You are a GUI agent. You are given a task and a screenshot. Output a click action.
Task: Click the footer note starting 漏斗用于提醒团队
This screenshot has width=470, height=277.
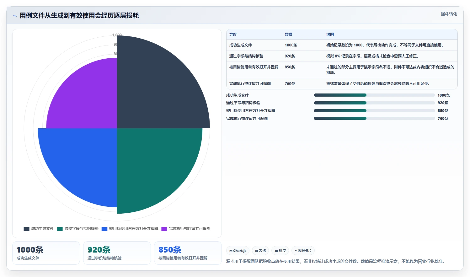336,261
